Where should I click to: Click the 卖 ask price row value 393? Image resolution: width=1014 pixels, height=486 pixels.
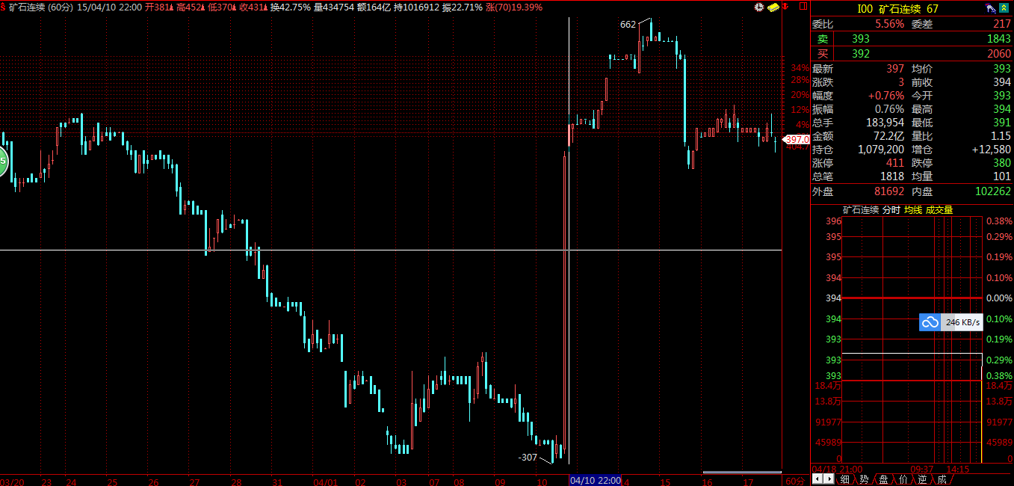coord(861,38)
